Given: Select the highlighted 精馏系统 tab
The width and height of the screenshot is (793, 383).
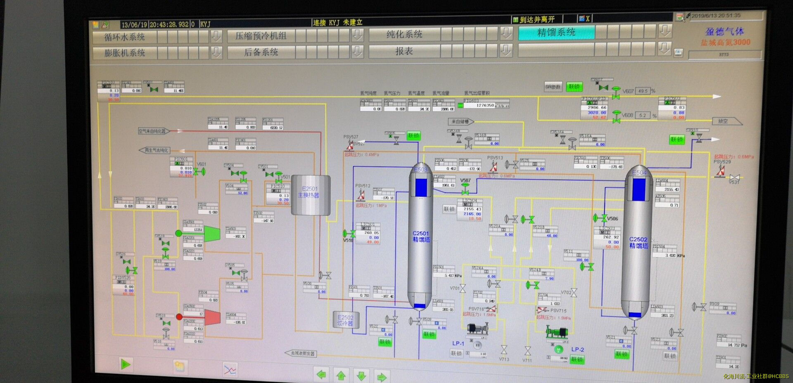Looking at the screenshot, I should pyautogui.click(x=556, y=32).
